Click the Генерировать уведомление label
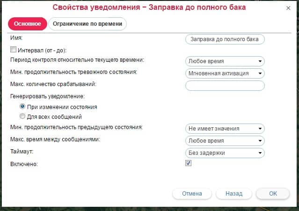299x211 pixels. pyautogui.click(x=47, y=96)
